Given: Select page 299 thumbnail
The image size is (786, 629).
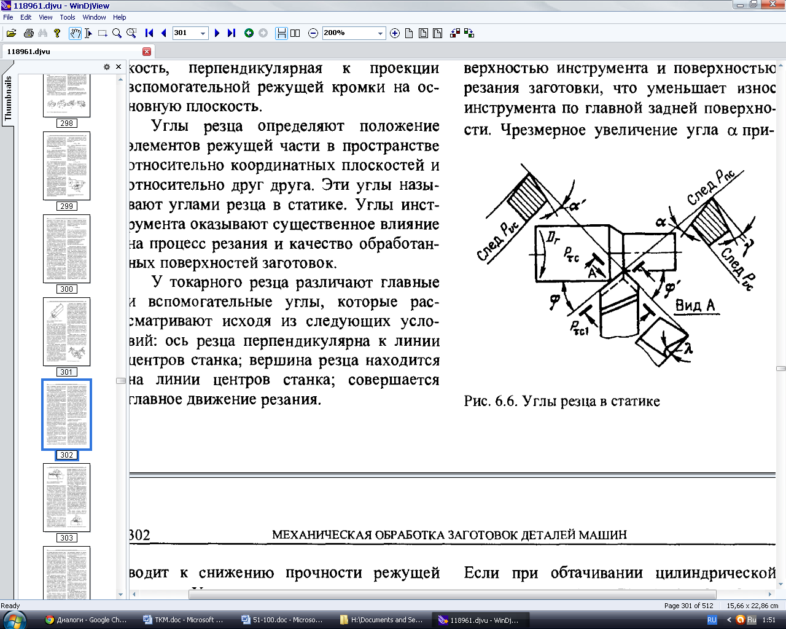Looking at the screenshot, I should tap(66, 166).
